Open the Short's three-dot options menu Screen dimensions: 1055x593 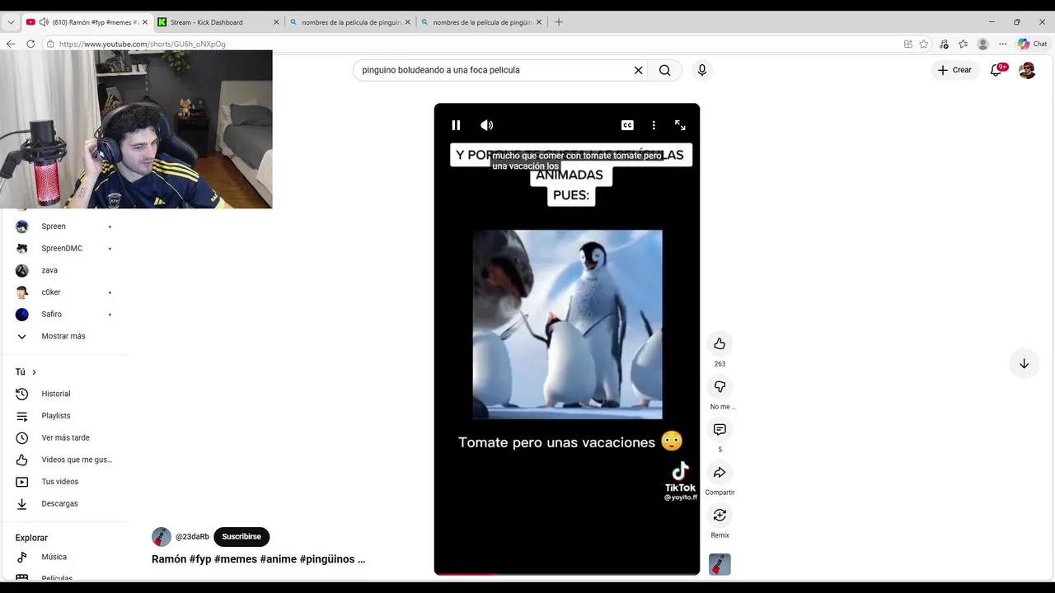(x=654, y=125)
